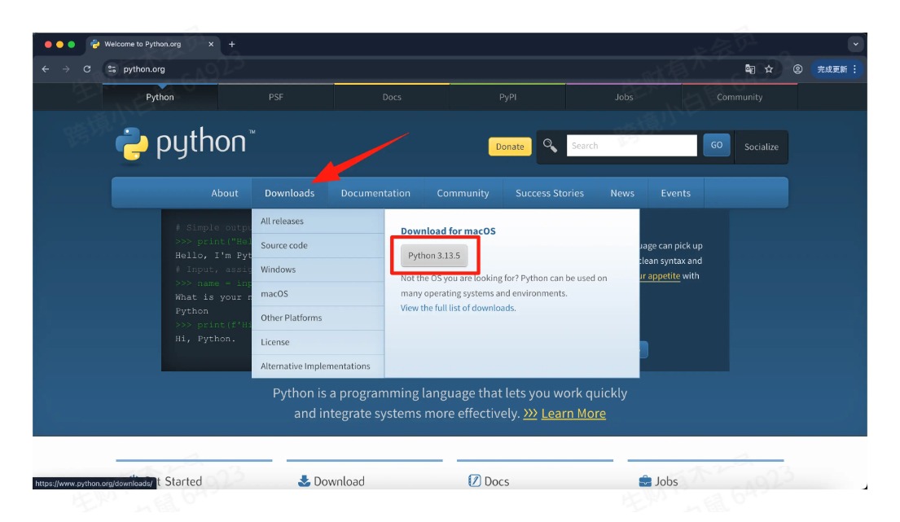Select the Python top-bar tab
The width and height of the screenshot is (900, 522).
[x=160, y=97]
